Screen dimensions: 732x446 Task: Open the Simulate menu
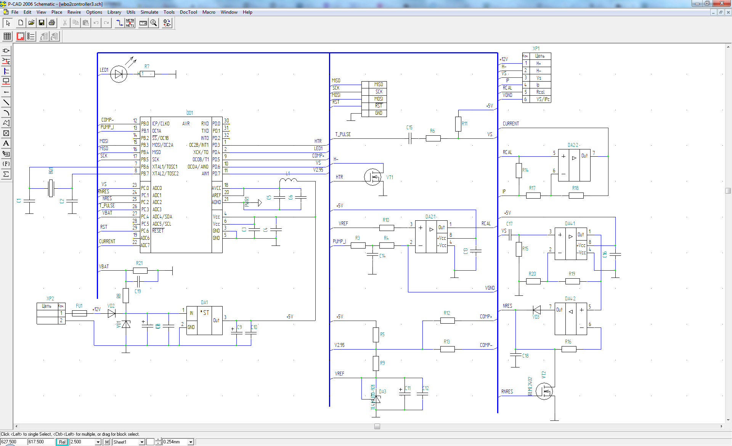coord(149,12)
